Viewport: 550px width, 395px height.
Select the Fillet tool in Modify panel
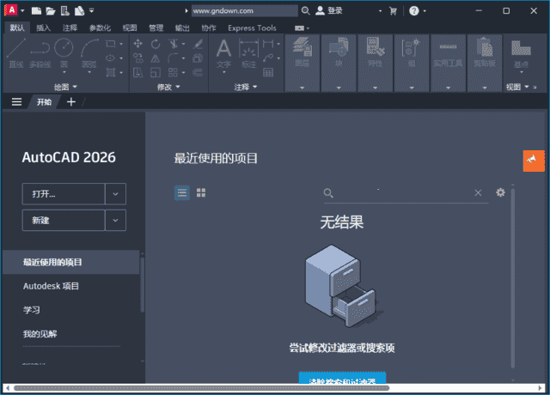coord(174,58)
